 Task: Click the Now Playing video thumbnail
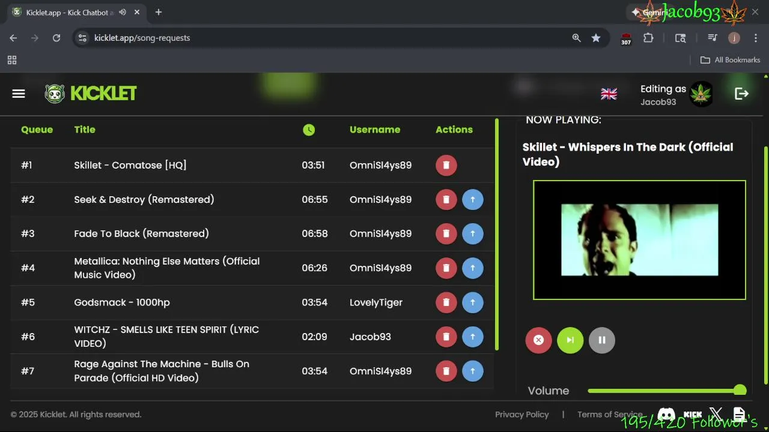tap(639, 240)
